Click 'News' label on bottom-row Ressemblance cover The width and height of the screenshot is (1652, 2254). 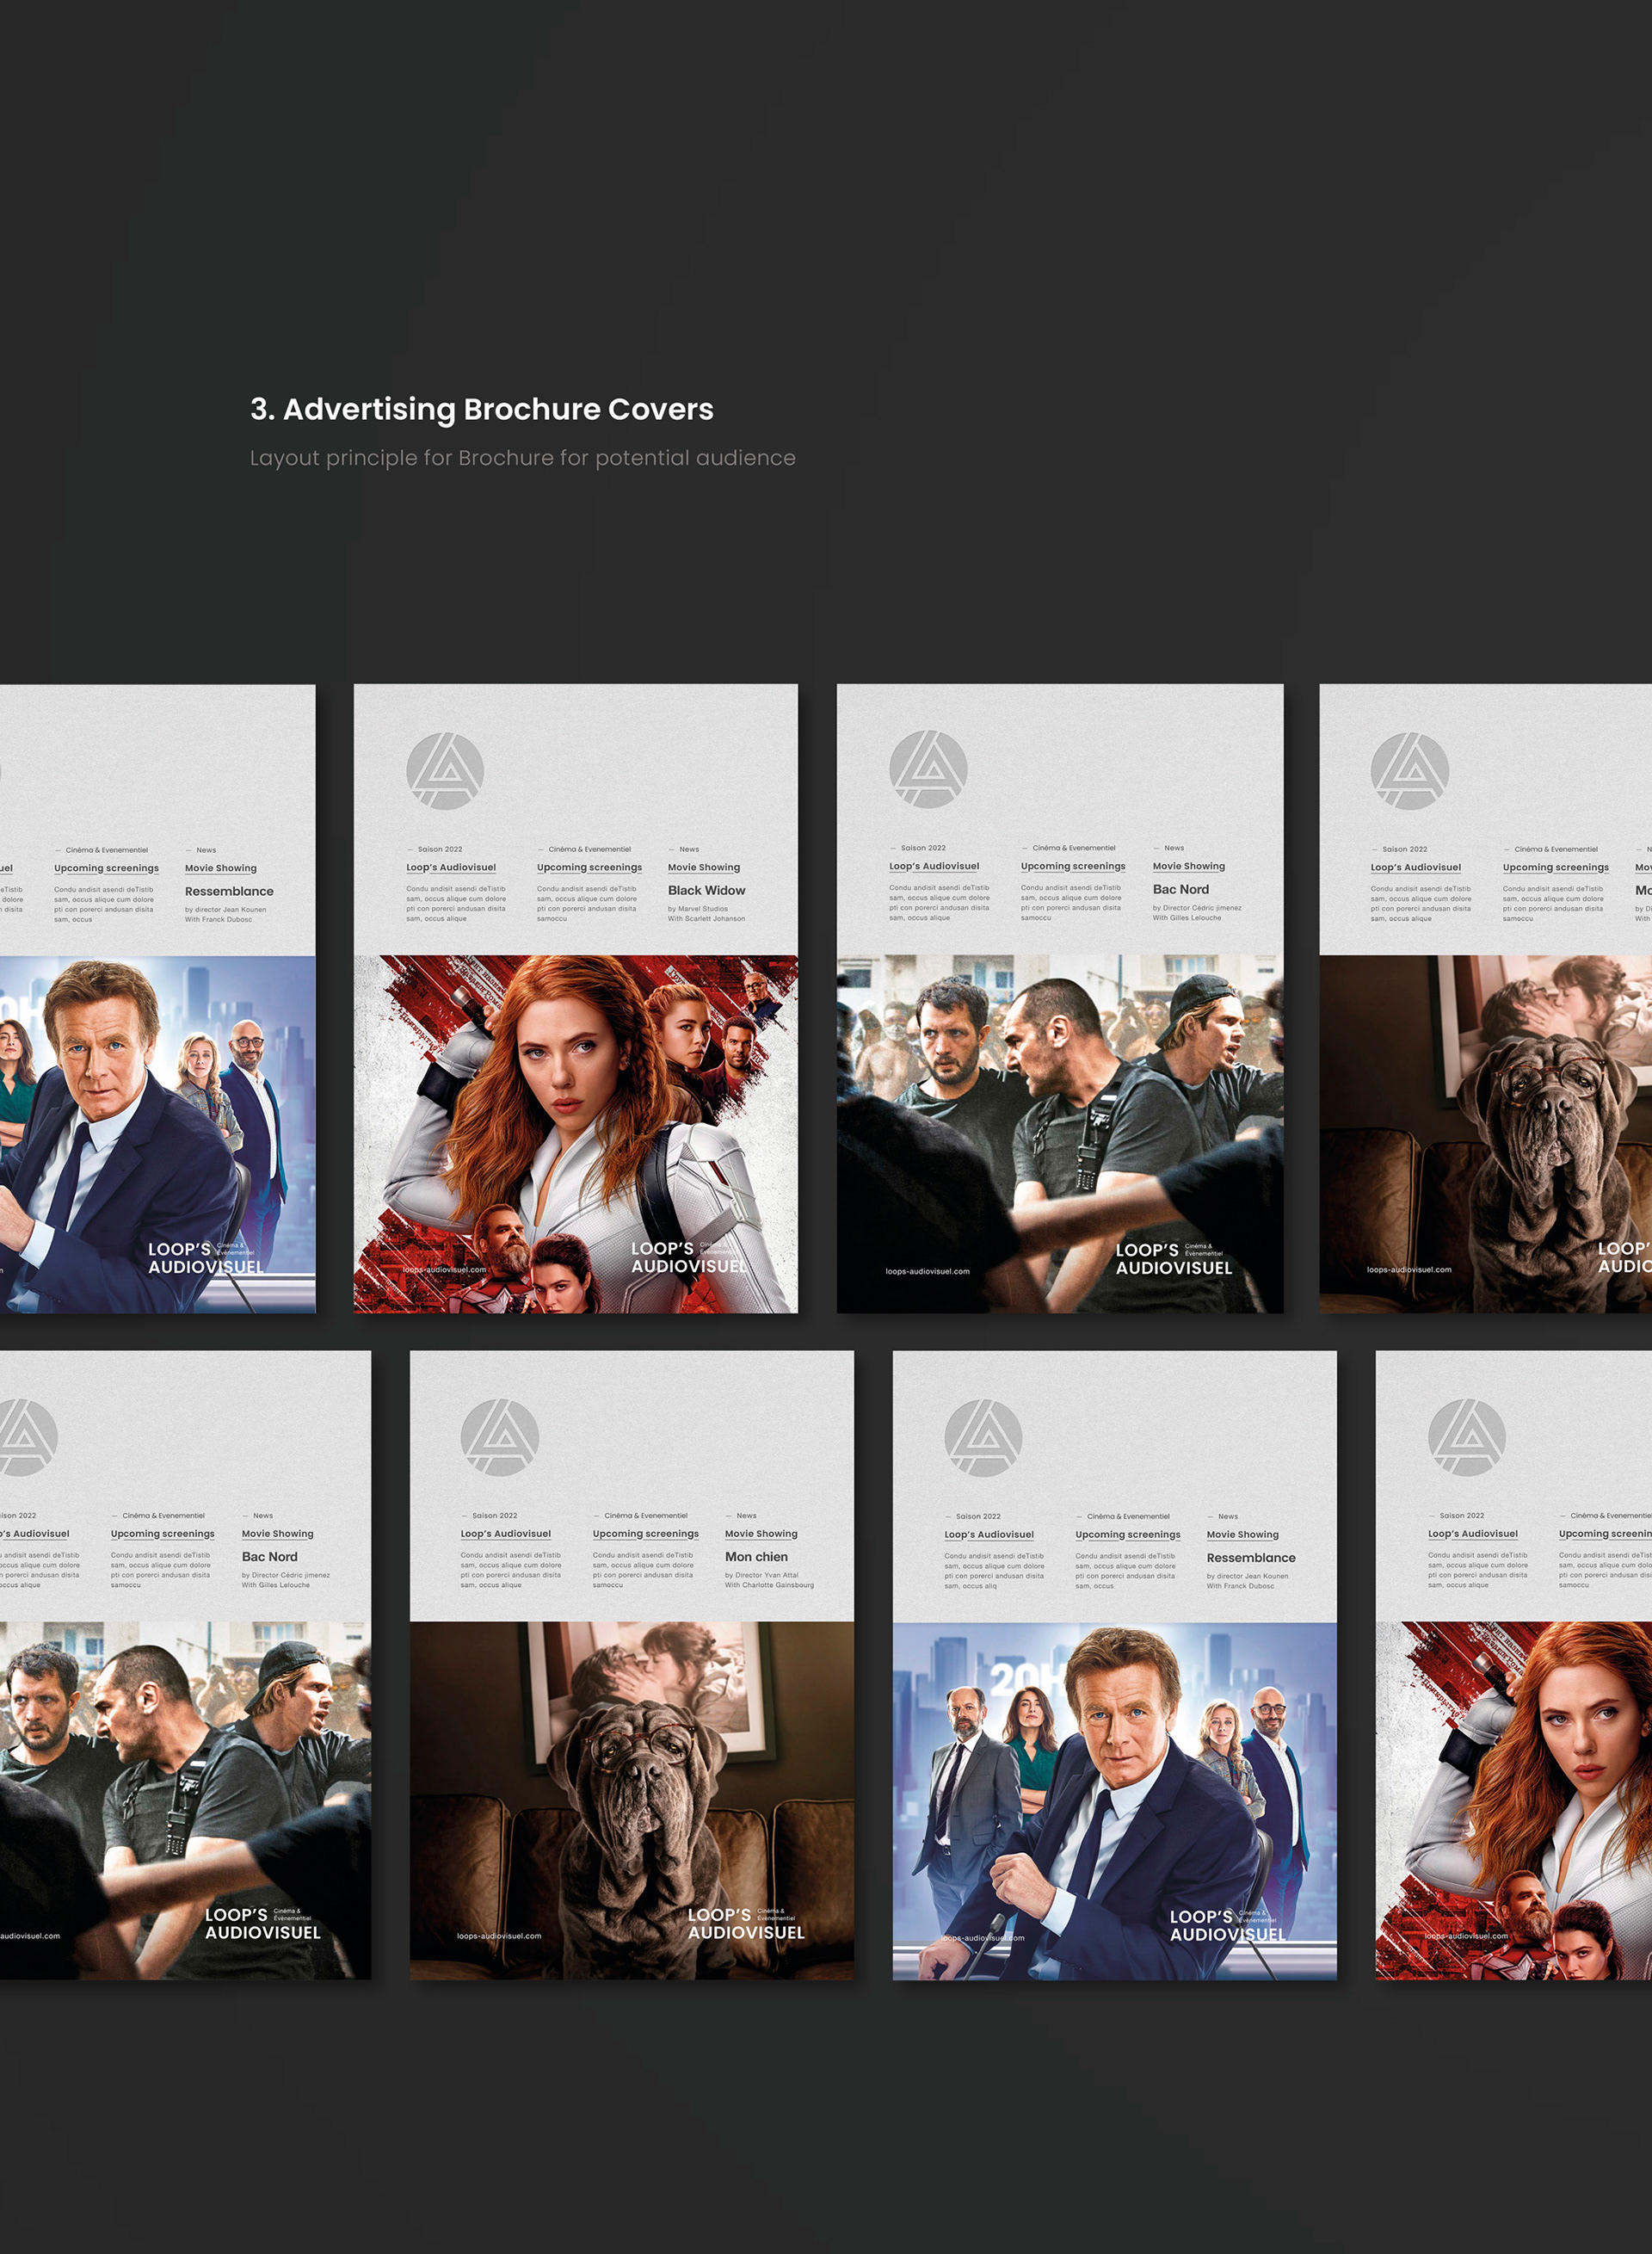point(1228,1517)
